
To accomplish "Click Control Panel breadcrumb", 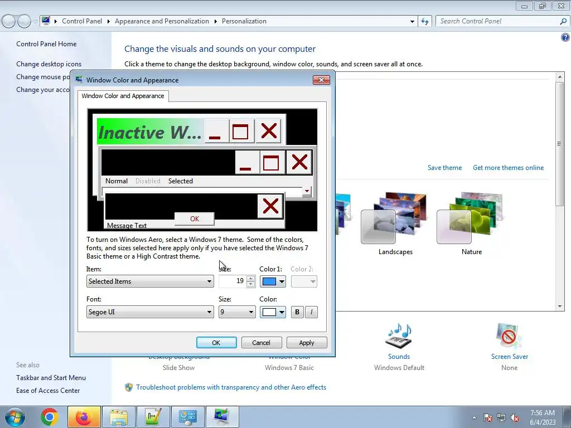I will click(82, 21).
